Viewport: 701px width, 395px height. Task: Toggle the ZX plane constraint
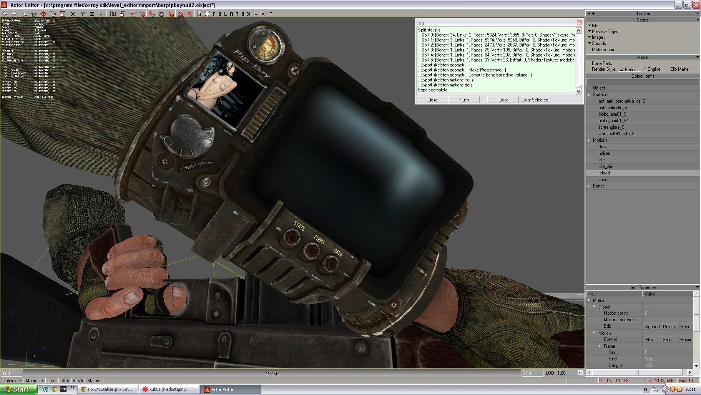click(x=102, y=14)
